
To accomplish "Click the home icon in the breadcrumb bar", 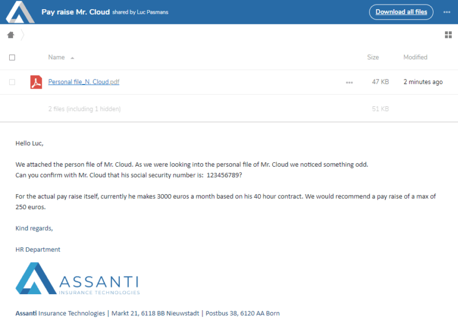I will 10,35.
